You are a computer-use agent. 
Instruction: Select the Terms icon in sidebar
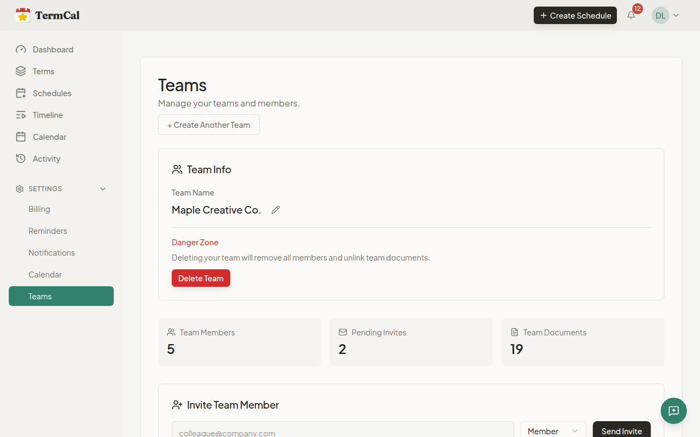(20, 71)
